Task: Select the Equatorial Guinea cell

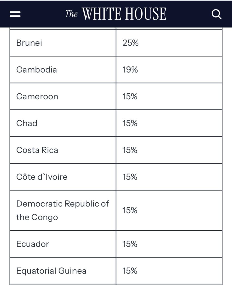Action: coord(63,271)
